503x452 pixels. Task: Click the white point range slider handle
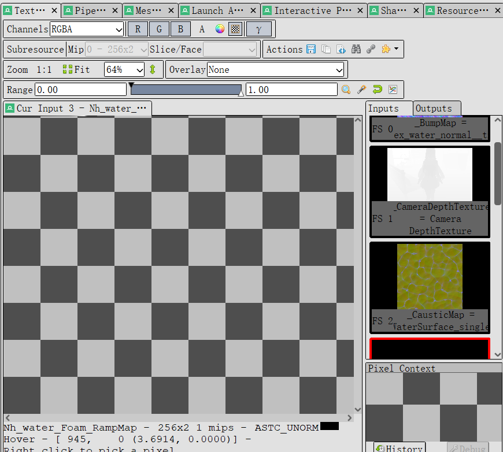click(241, 92)
